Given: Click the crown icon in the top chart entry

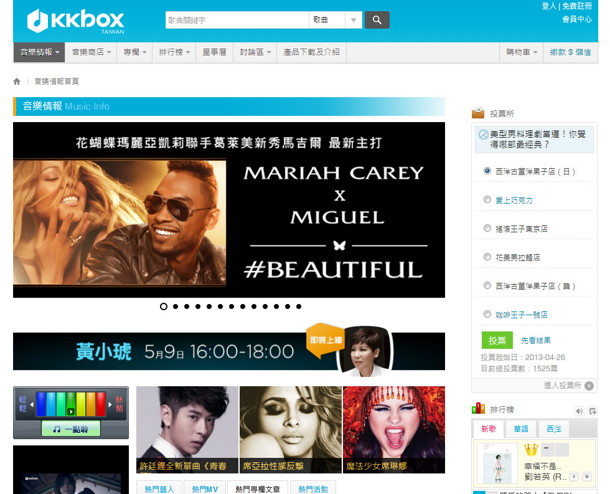Looking at the screenshot, I should [531, 450].
